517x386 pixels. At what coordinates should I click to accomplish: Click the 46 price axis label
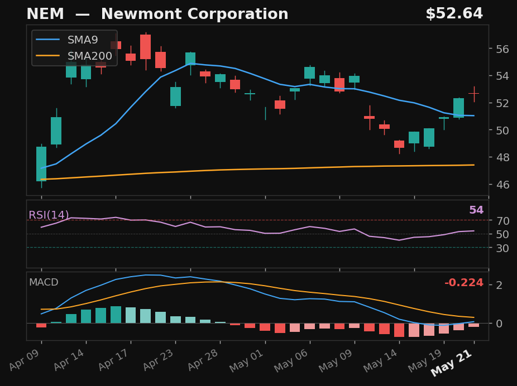502,185
